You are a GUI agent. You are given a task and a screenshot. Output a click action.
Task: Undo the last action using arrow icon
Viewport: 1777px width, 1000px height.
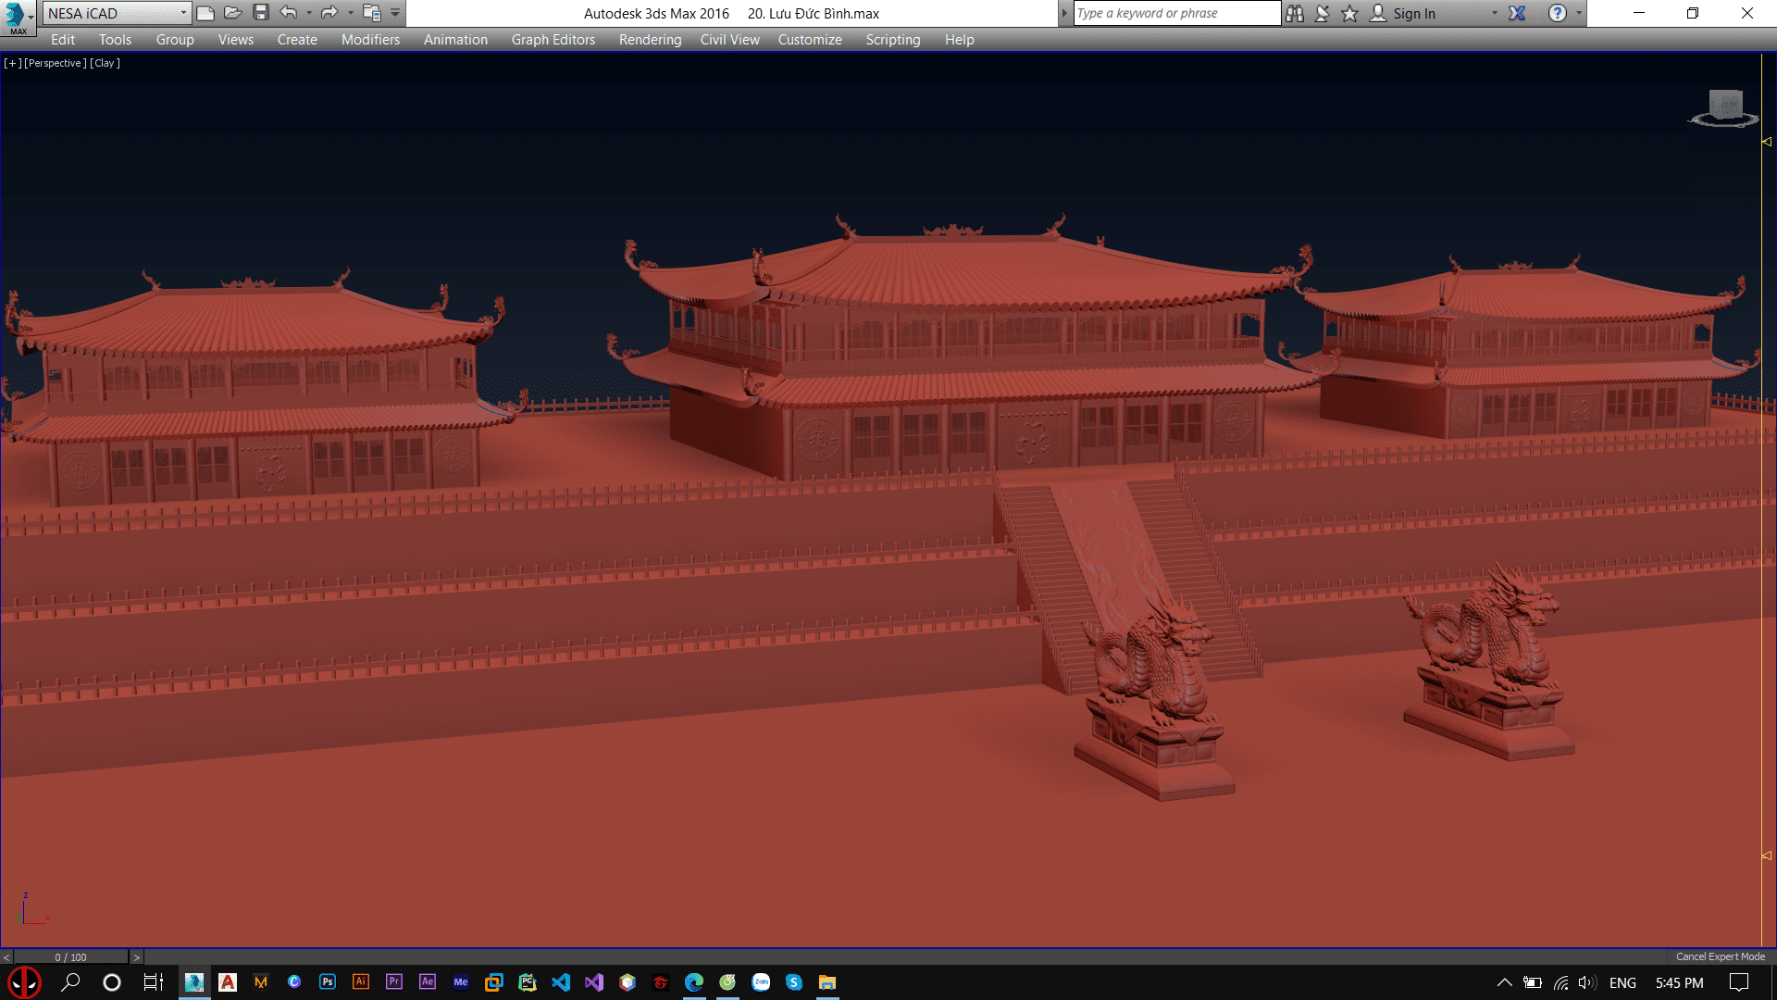(289, 13)
